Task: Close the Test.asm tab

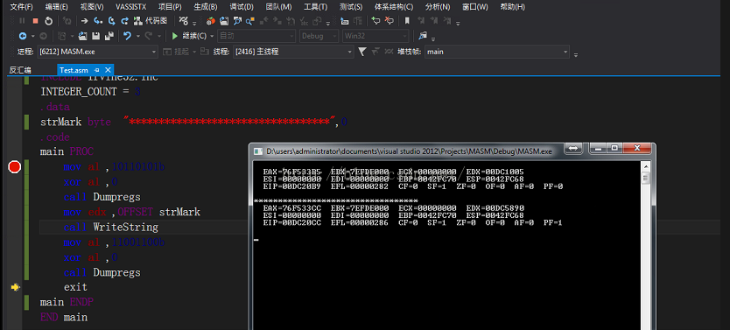Action: point(108,70)
